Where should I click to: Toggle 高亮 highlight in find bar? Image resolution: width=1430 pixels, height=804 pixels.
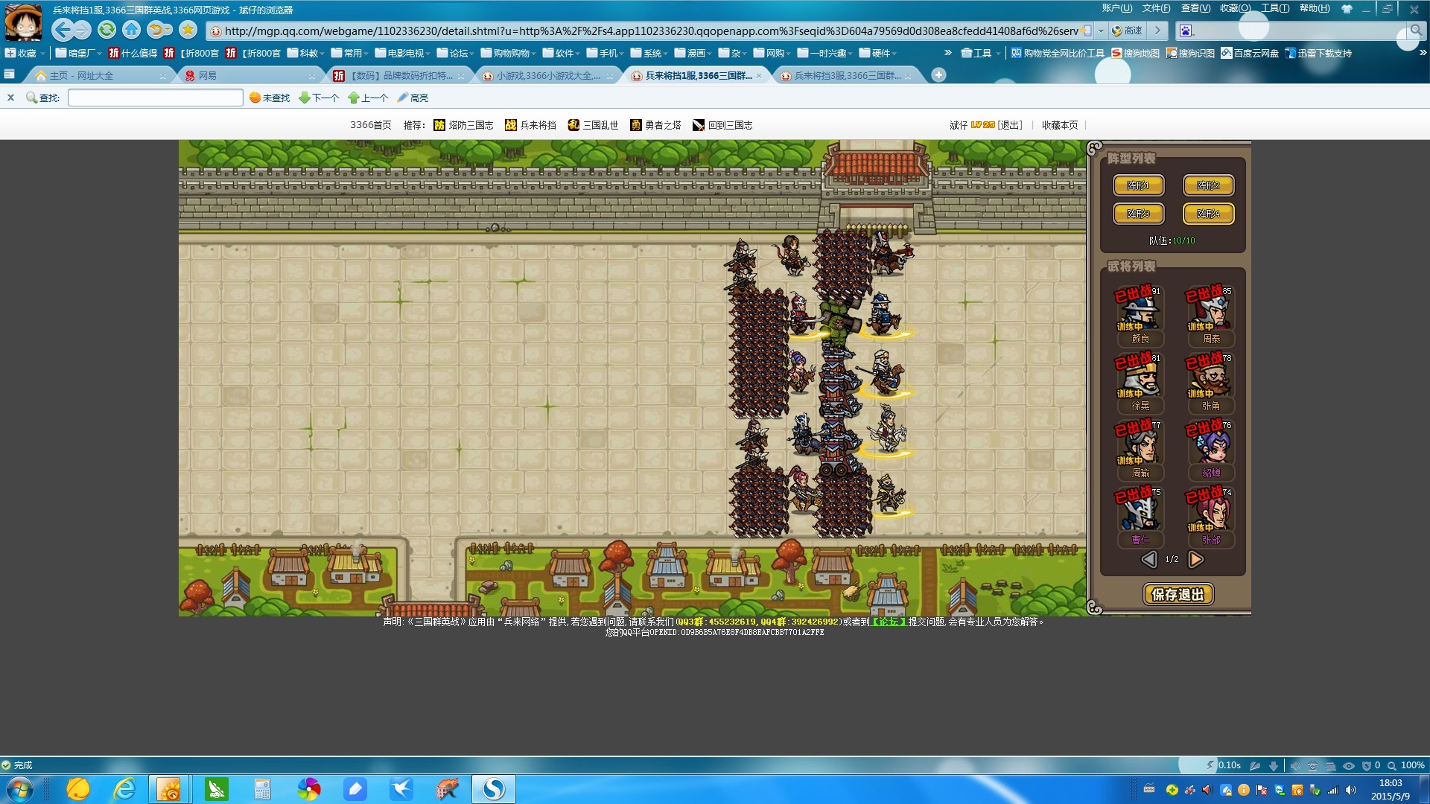[x=413, y=98]
